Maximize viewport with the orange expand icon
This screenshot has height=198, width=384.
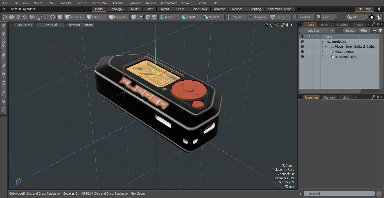point(283,25)
